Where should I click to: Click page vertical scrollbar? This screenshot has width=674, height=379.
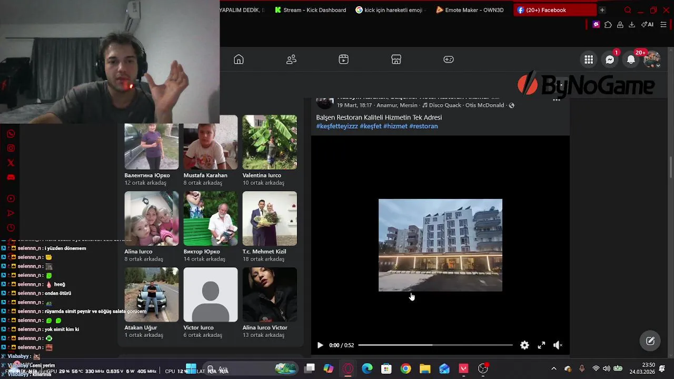coord(670,167)
